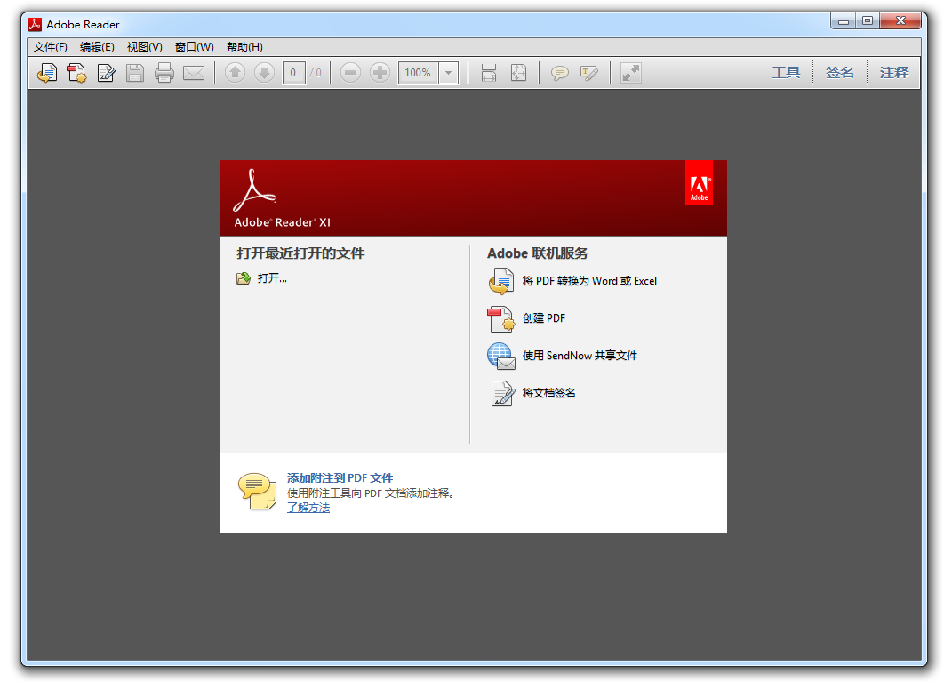The image size is (952, 682).
Task: Expand the Sign pane
Action: (x=839, y=72)
